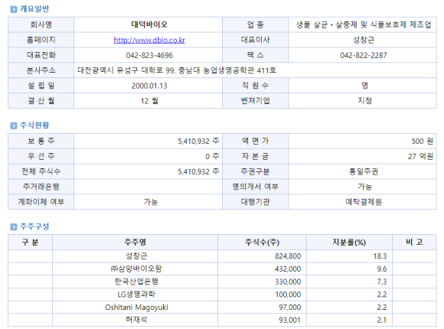Click the par value 500 원

[x=422, y=141]
